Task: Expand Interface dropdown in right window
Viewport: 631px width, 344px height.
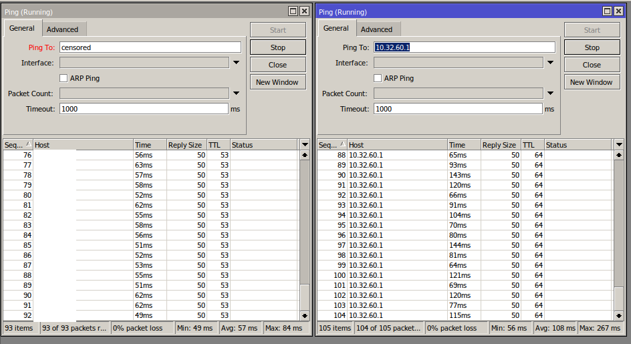Action: (551, 63)
